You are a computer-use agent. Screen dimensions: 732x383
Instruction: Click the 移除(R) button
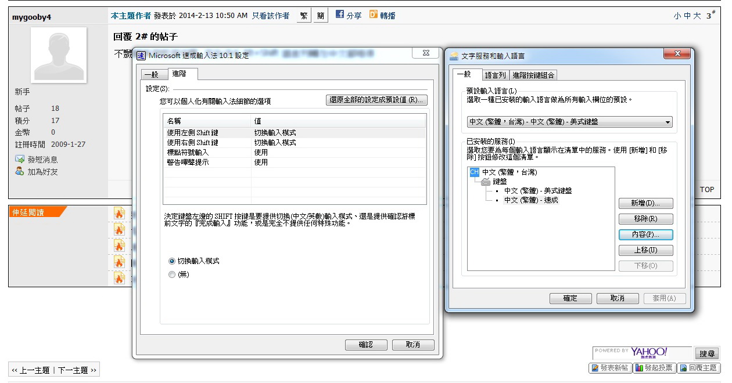(x=646, y=219)
